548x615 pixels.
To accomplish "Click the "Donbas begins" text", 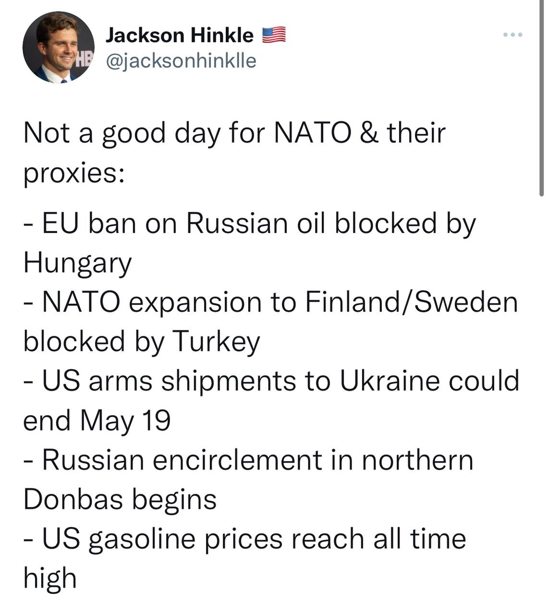I will [x=120, y=500].
